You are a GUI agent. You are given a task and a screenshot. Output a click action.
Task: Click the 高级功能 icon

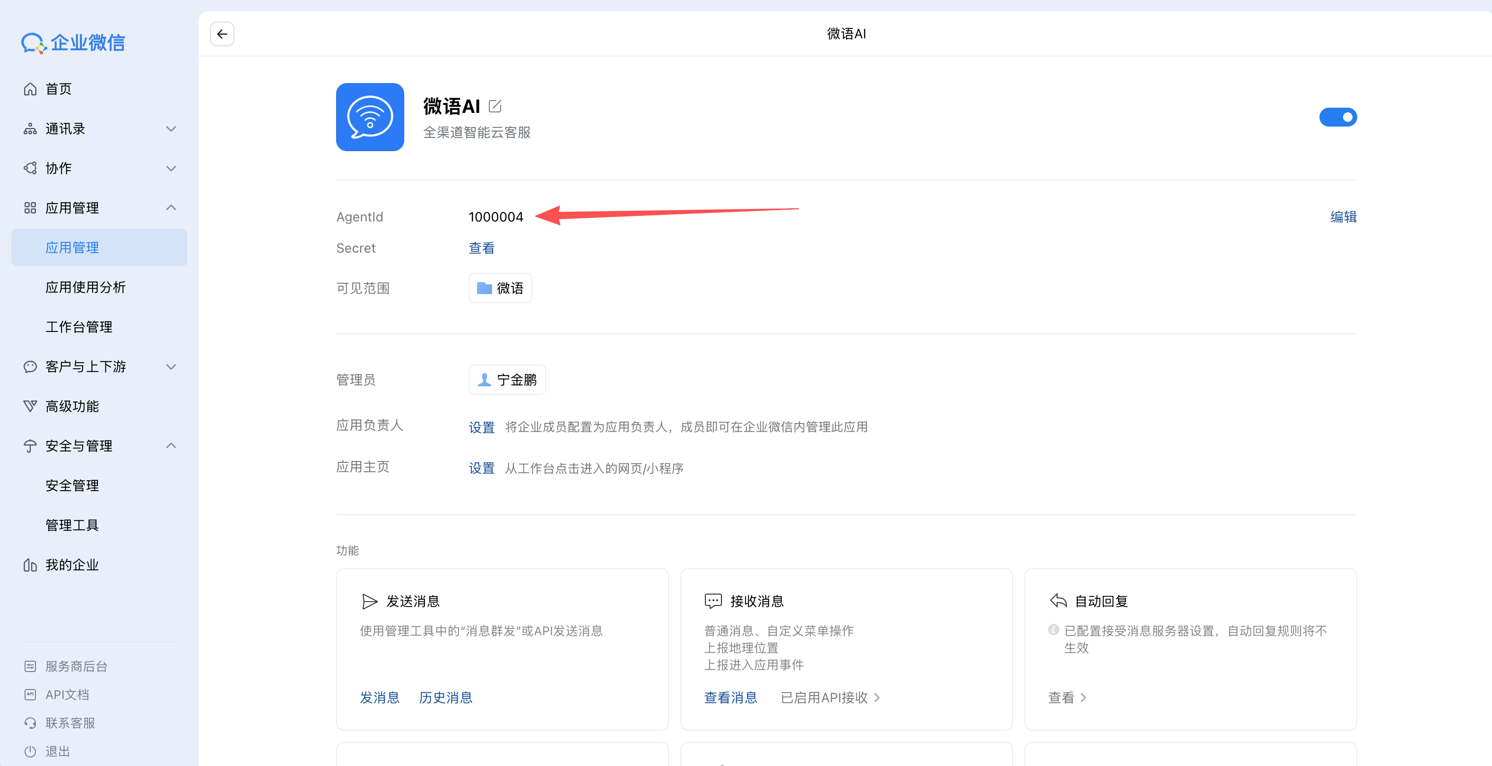[x=30, y=406]
